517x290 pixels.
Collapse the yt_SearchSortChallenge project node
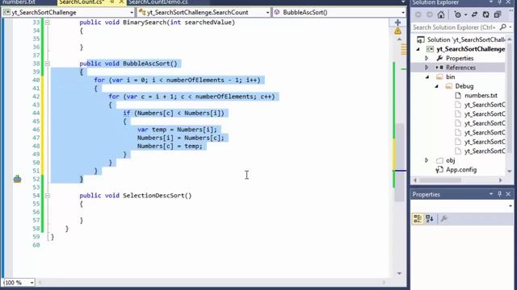click(418, 49)
